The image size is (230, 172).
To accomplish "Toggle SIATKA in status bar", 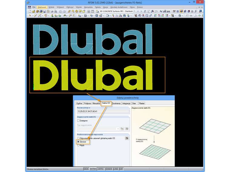I will (x=93, y=169).
